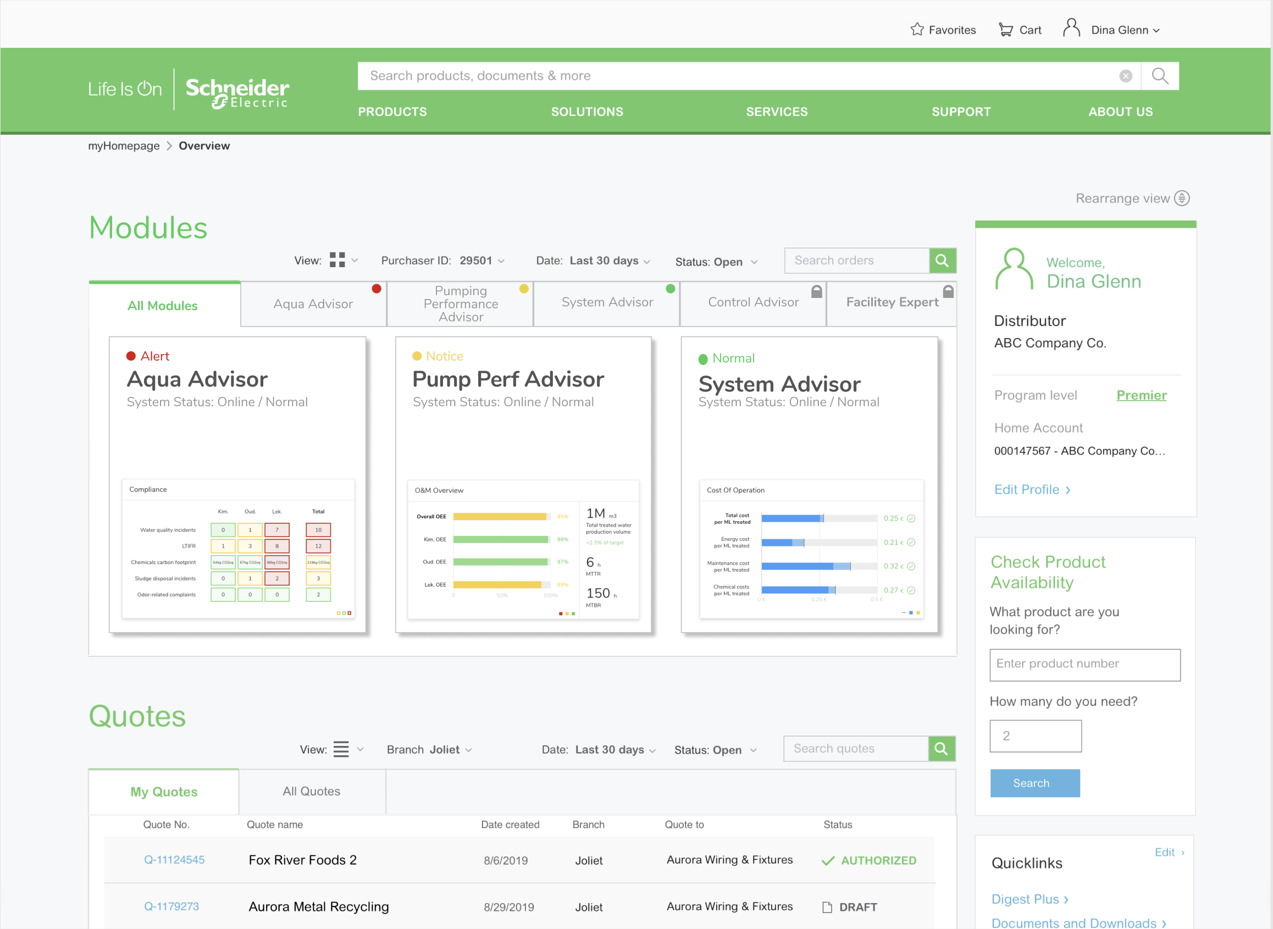Open quote Q-11124545
The height and width of the screenshot is (929, 1273).
(x=174, y=860)
